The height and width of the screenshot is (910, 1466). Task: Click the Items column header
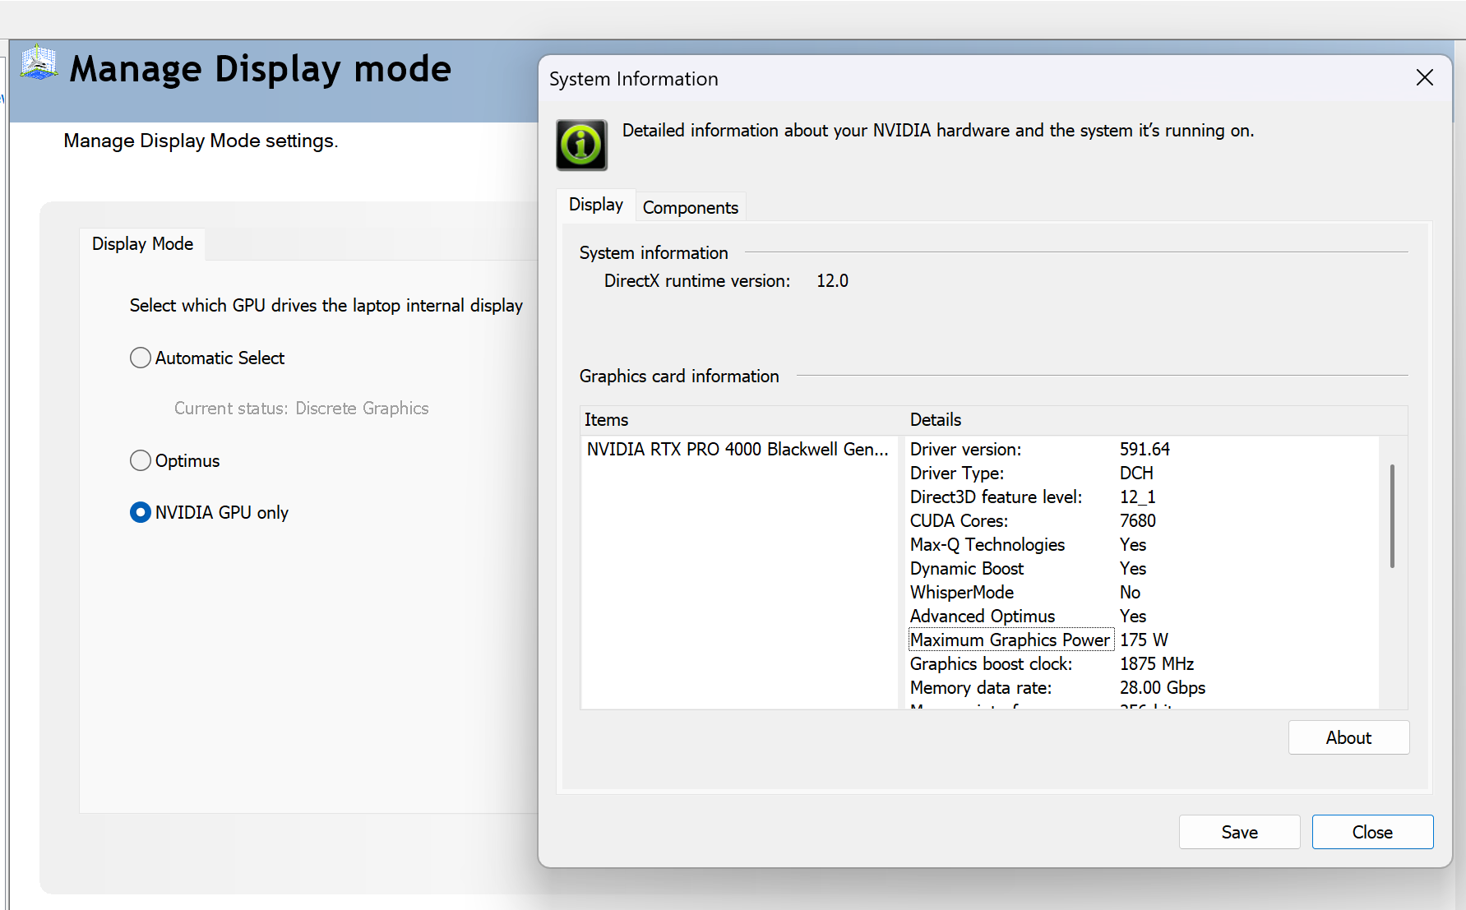pos(606,420)
